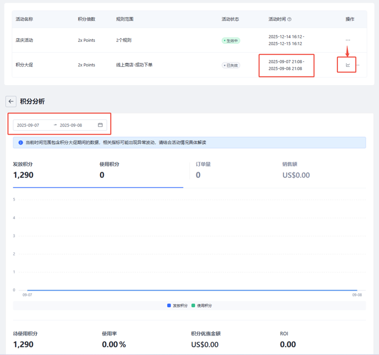The width and height of the screenshot is (379, 355).
Task: Toggle 发放积分 series in chart legend
Action: [x=178, y=306]
